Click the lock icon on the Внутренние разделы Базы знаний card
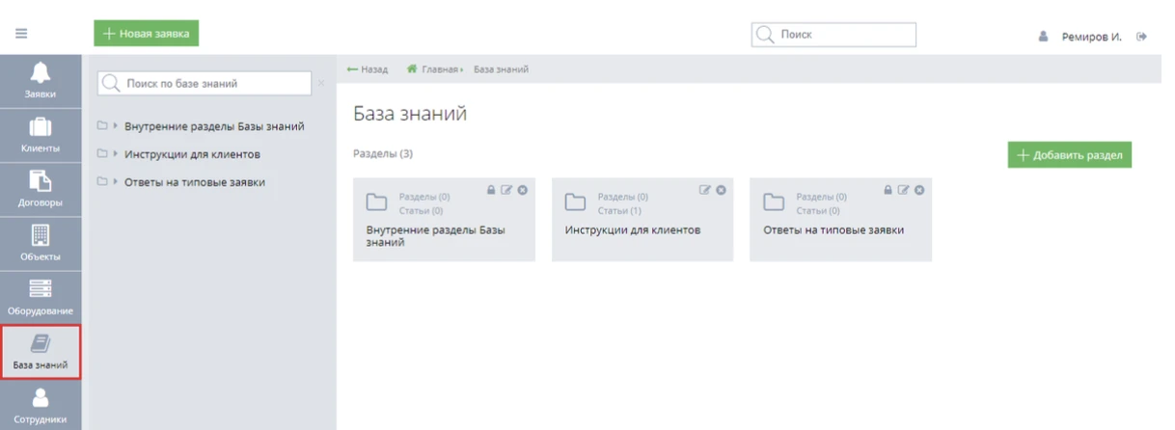Screen dimensions: 1175x430 (491, 190)
